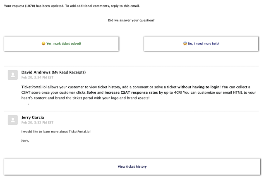Click the bold 'without having to login!' text

pyautogui.click(x=199, y=87)
